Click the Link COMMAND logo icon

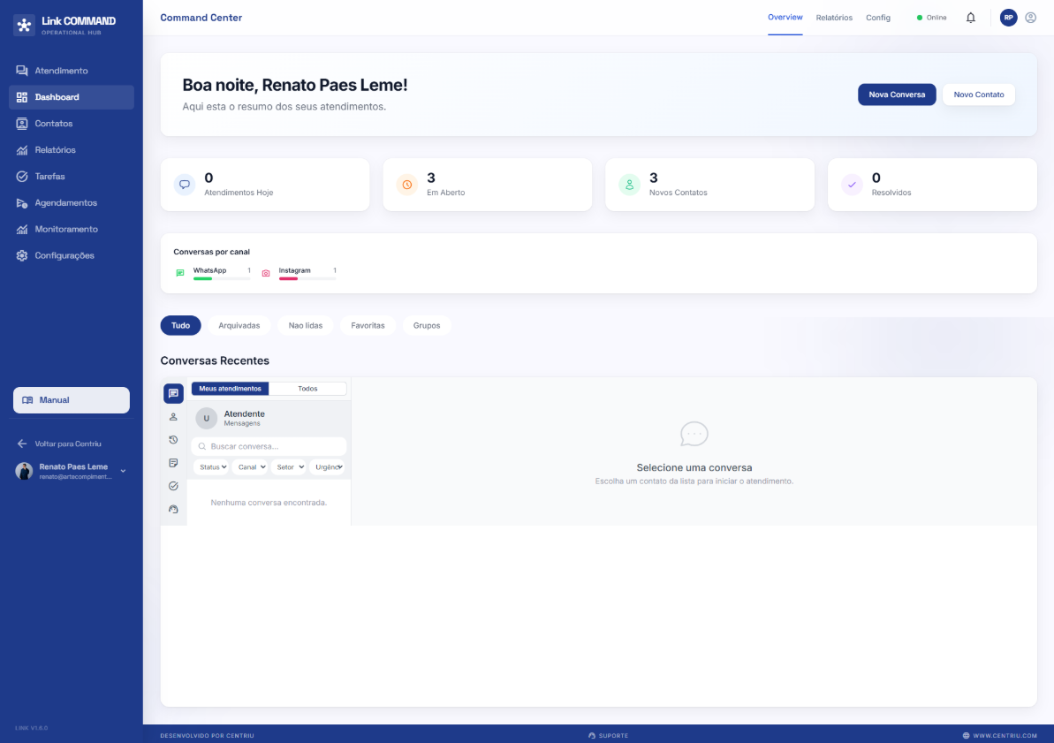point(24,25)
